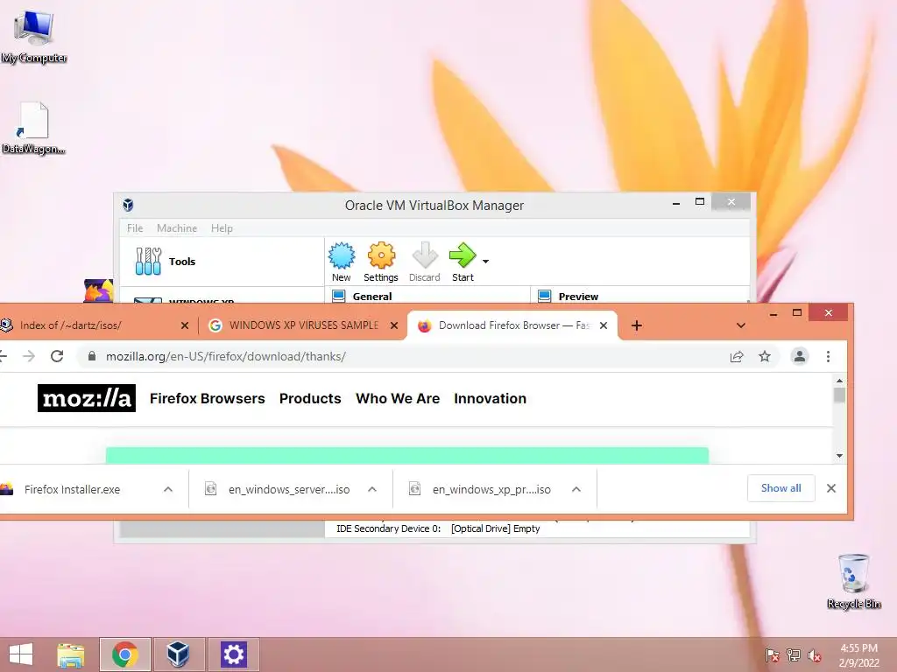
Task: Bookmark this page with star icon
Action: click(x=765, y=357)
